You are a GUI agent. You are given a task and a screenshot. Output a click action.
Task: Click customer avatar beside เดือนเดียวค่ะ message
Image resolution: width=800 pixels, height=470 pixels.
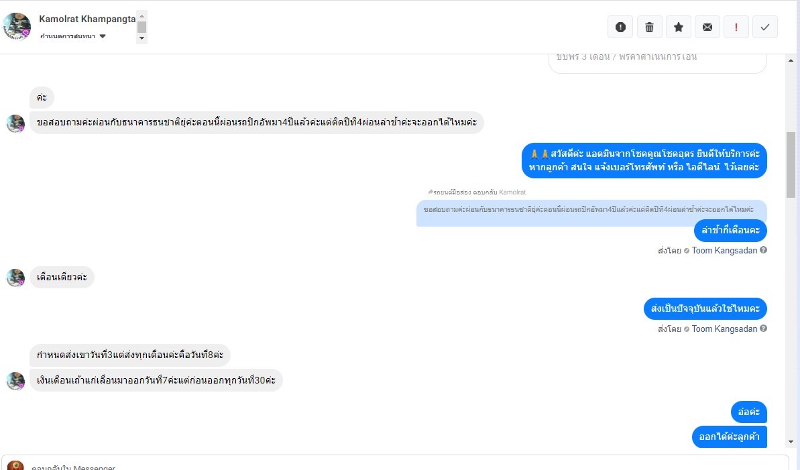[x=15, y=278]
